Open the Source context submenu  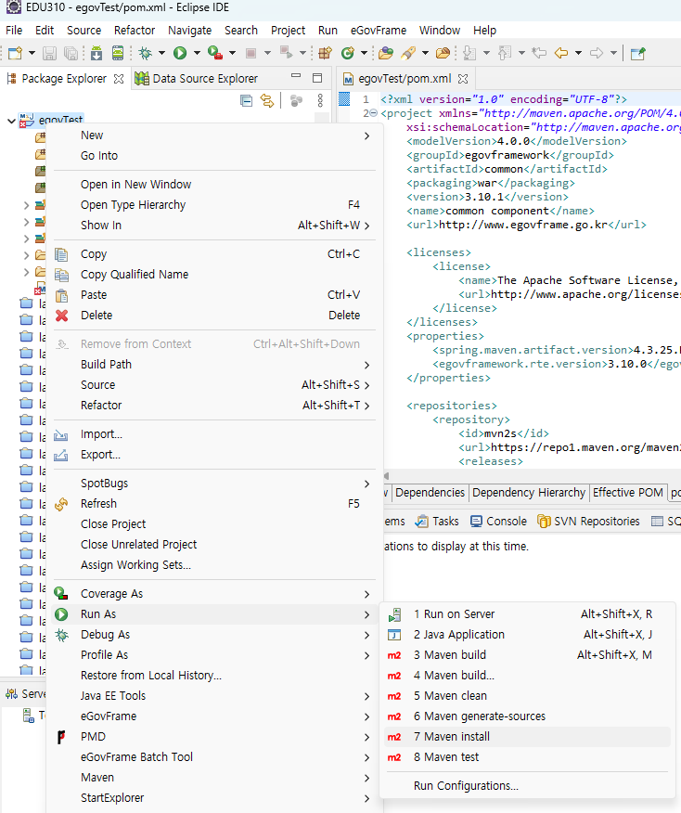click(214, 385)
